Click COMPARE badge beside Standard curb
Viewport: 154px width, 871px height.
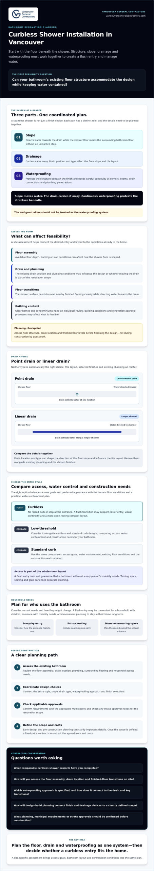point(21,550)
